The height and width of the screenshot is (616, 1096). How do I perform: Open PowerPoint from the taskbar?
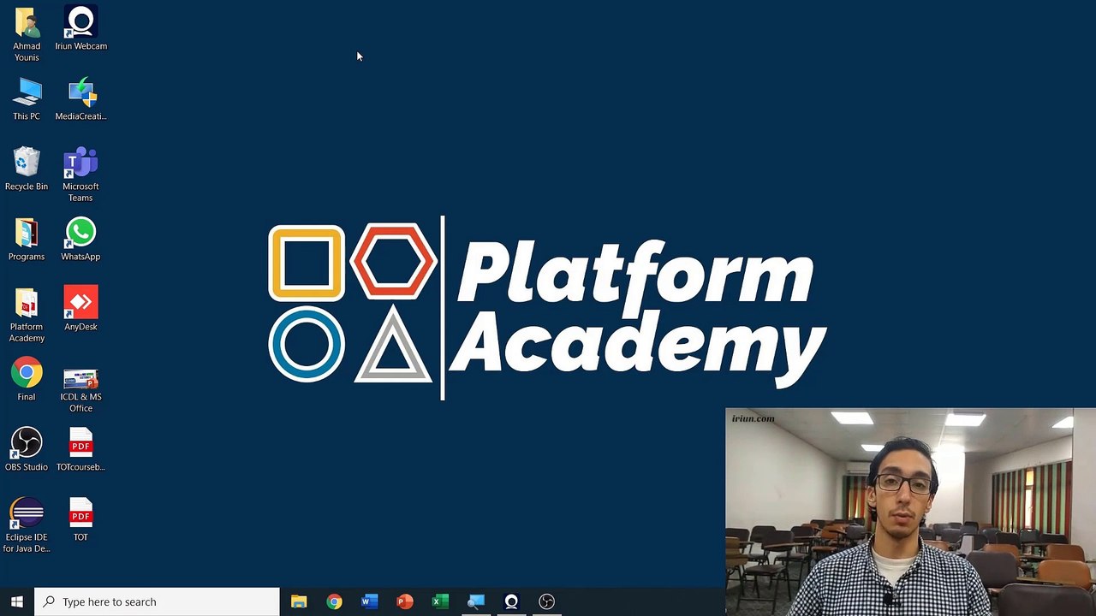[405, 601]
